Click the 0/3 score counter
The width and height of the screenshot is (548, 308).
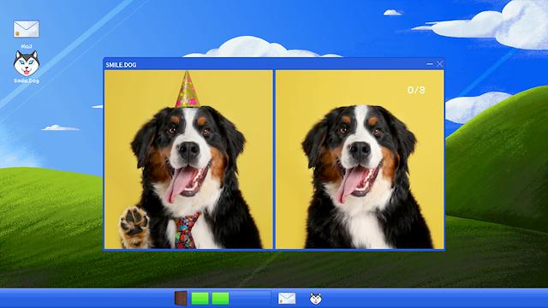(x=416, y=90)
